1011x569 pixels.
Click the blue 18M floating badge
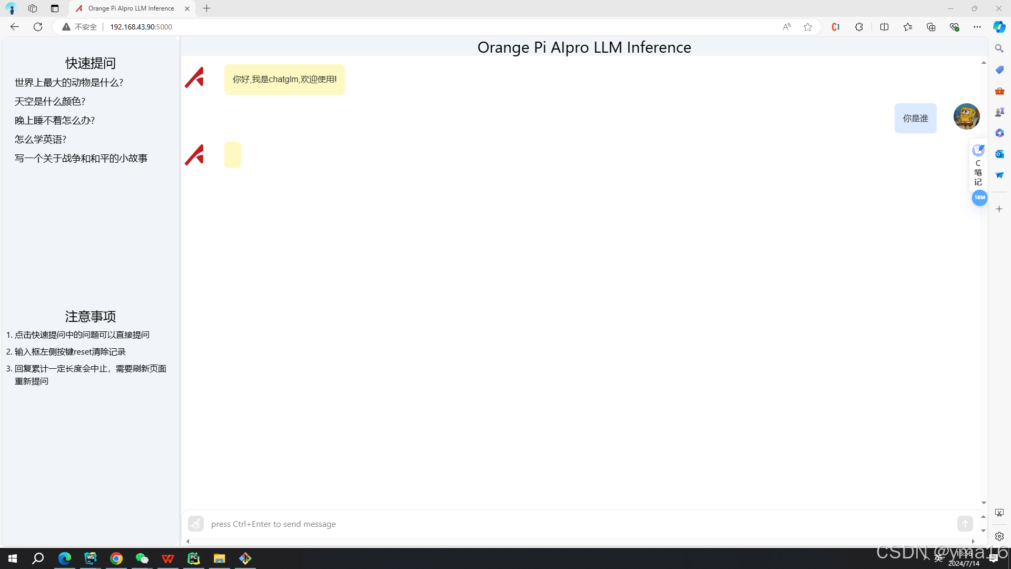click(x=979, y=198)
